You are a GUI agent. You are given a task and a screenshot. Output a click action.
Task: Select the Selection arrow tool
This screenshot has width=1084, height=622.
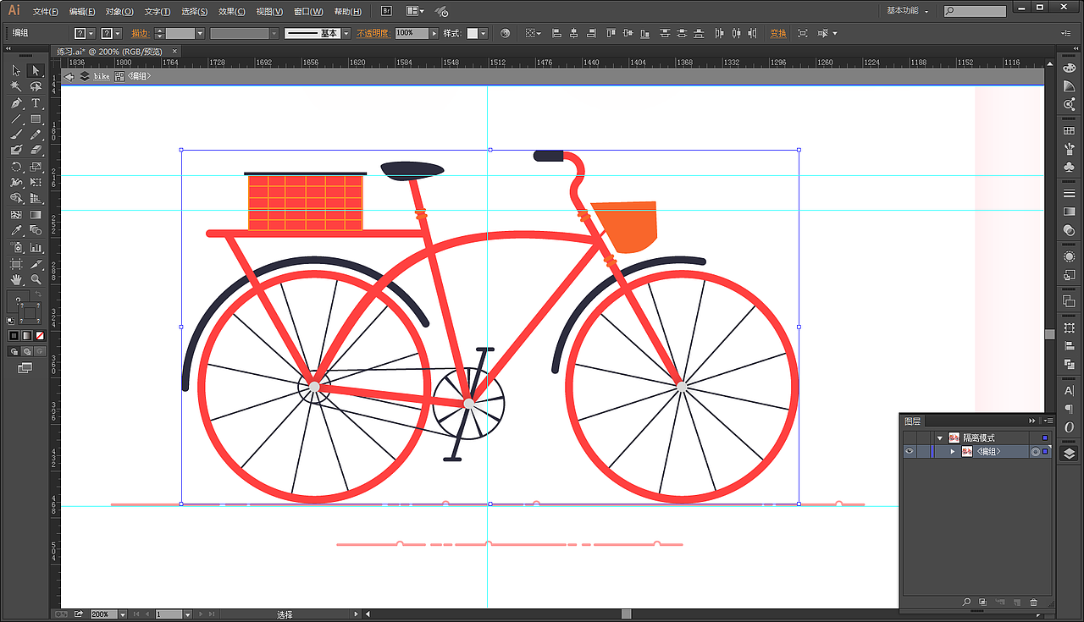coord(16,70)
